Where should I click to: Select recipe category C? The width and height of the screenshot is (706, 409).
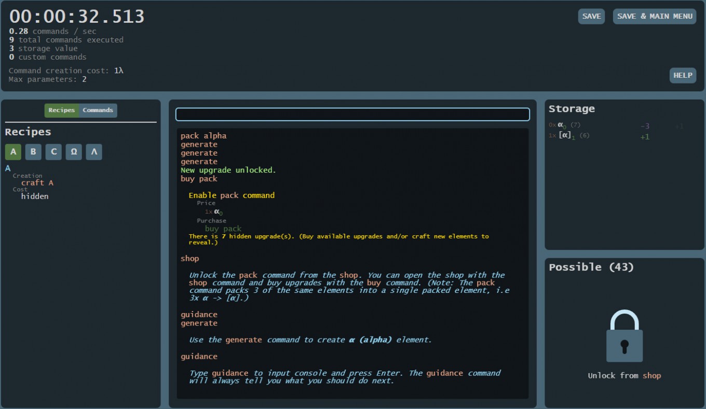point(53,152)
